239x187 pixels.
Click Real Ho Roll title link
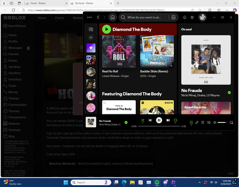point(110,71)
